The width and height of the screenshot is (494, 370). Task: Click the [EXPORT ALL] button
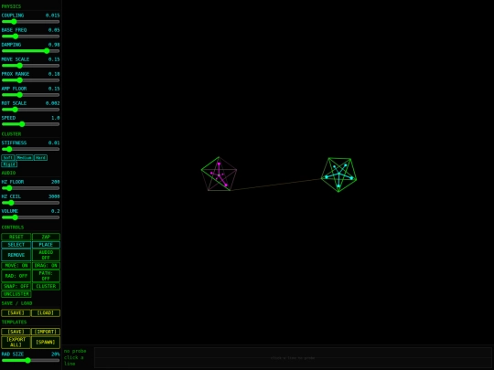click(16, 342)
